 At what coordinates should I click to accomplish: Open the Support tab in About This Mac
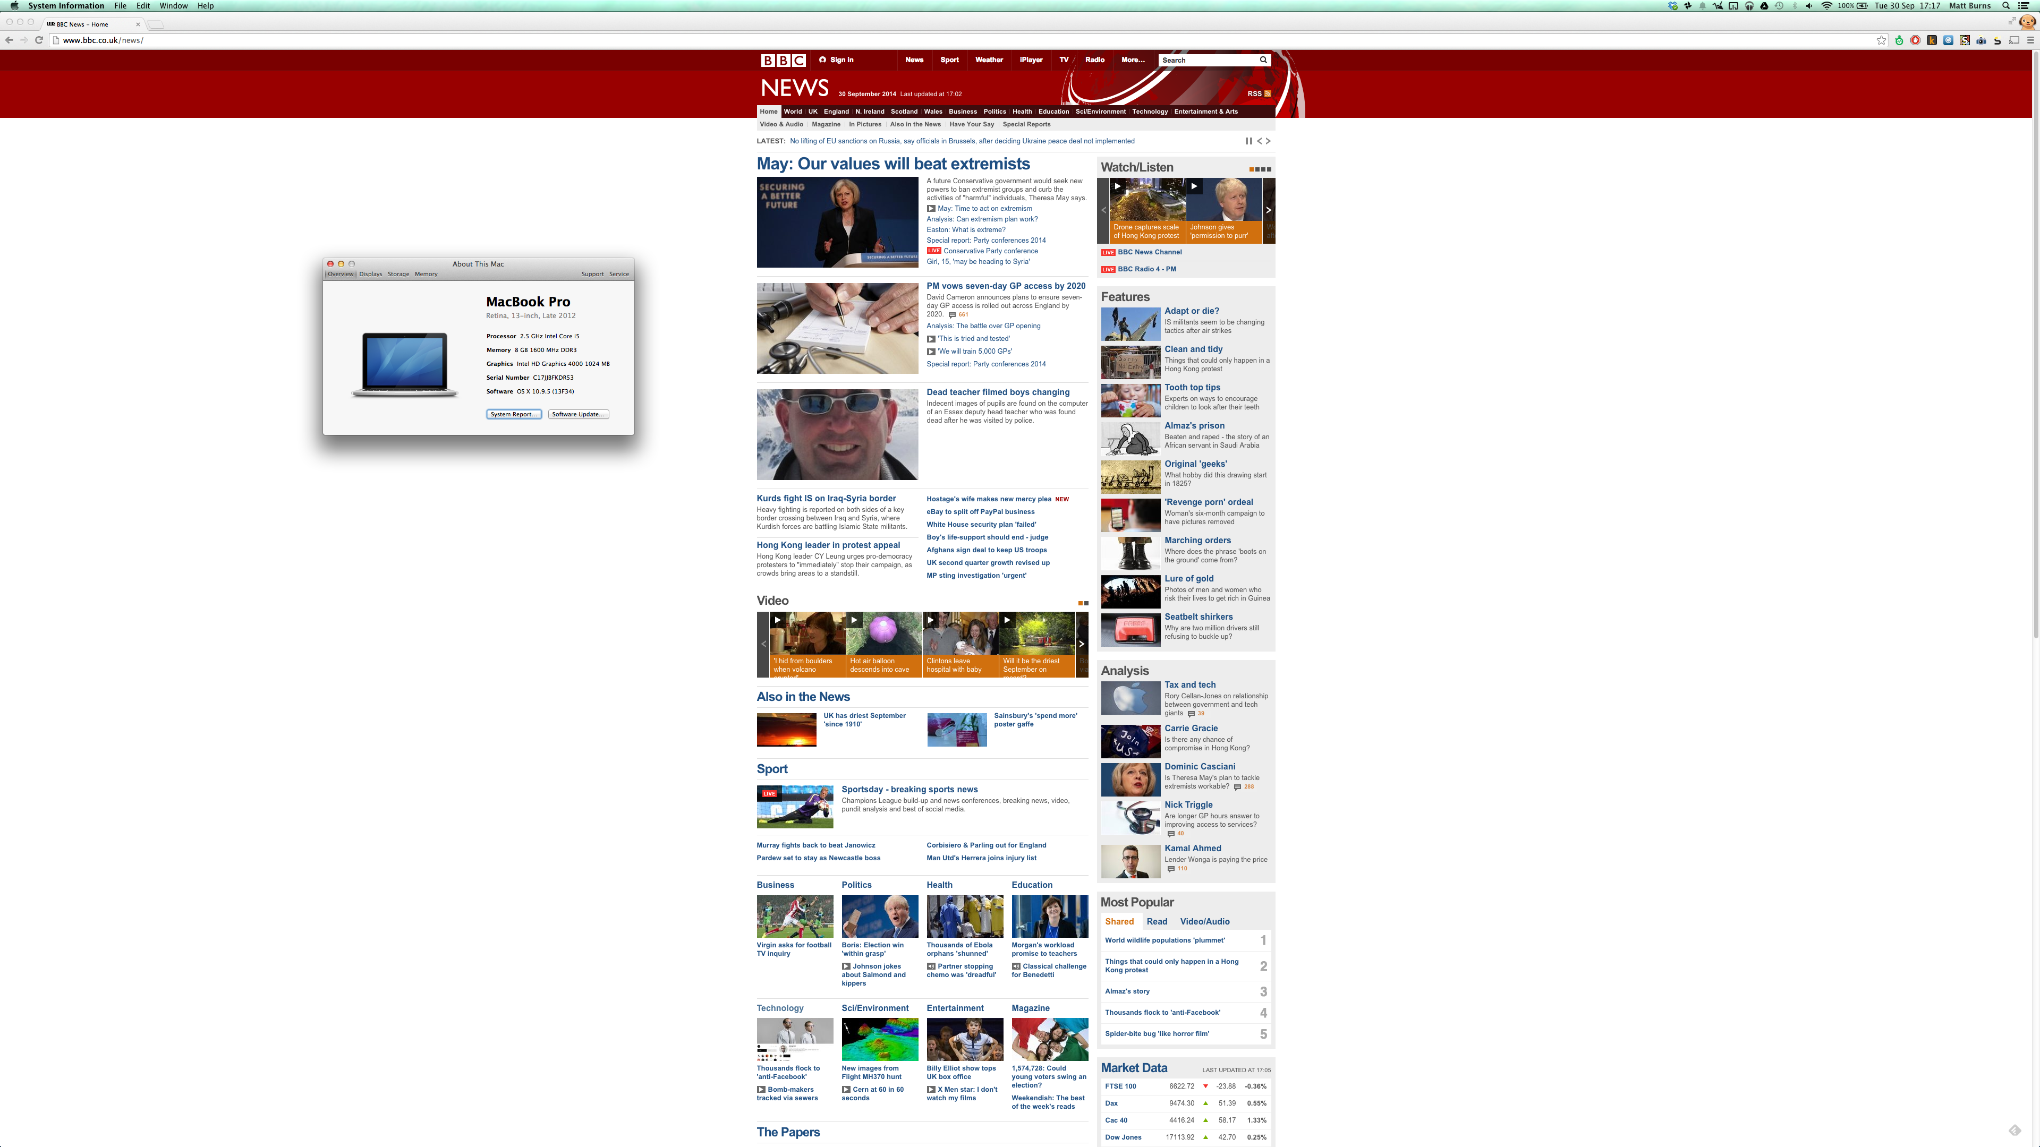tap(592, 274)
